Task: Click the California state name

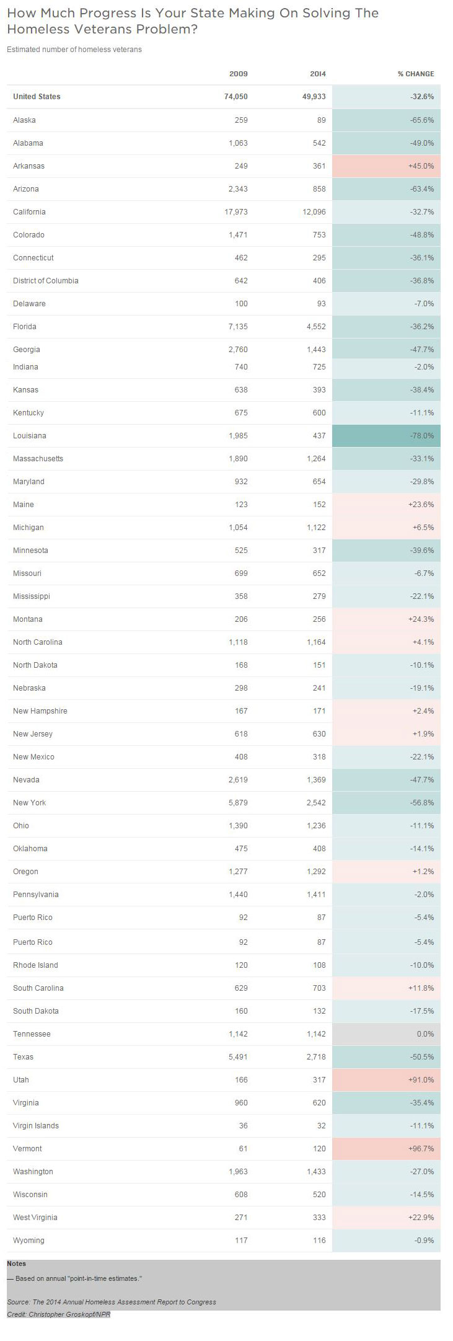Action: click(x=29, y=212)
